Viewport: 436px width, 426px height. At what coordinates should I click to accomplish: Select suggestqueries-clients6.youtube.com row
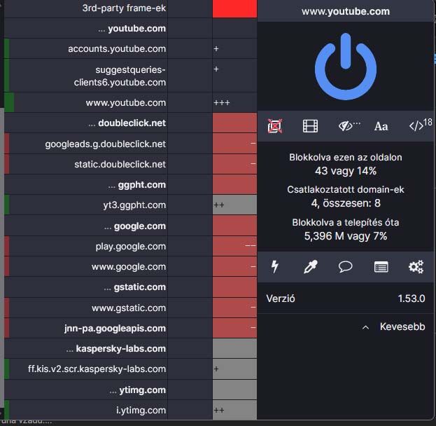click(x=86, y=76)
